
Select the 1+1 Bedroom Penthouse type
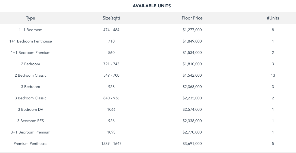point(30,41)
